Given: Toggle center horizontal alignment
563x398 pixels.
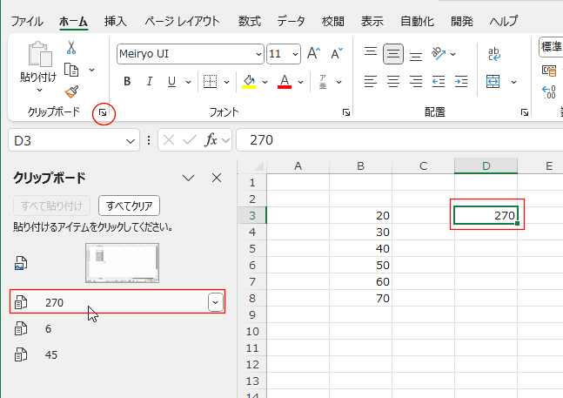Looking at the screenshot, I should [394, 82].
